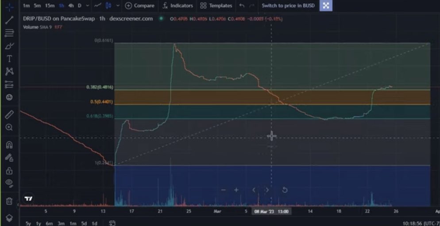The height and width of the screenshot is (226, 440).
Task: Zoom out chart with minus button
Action: tap(224, 190)
